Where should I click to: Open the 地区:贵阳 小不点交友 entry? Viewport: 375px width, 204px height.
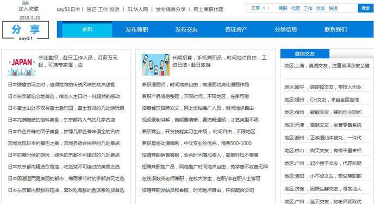tap(323, 176)
